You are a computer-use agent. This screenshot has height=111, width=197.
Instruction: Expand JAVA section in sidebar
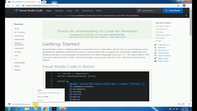pos(16,55)
